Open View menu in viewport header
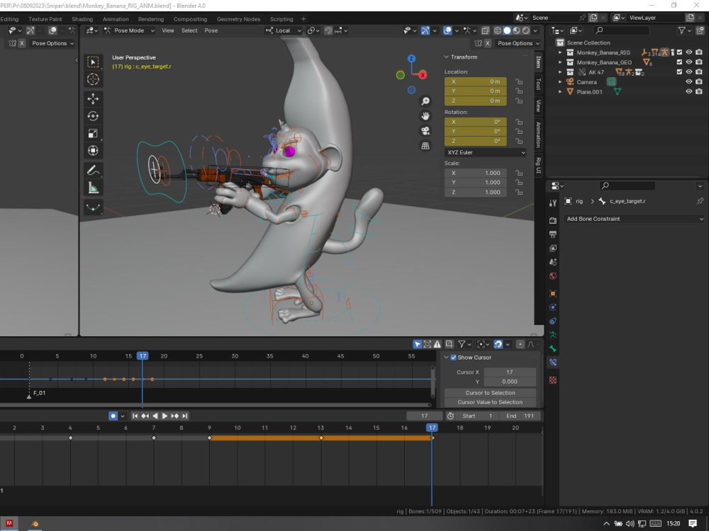709x531 pixels. point(168,30)
